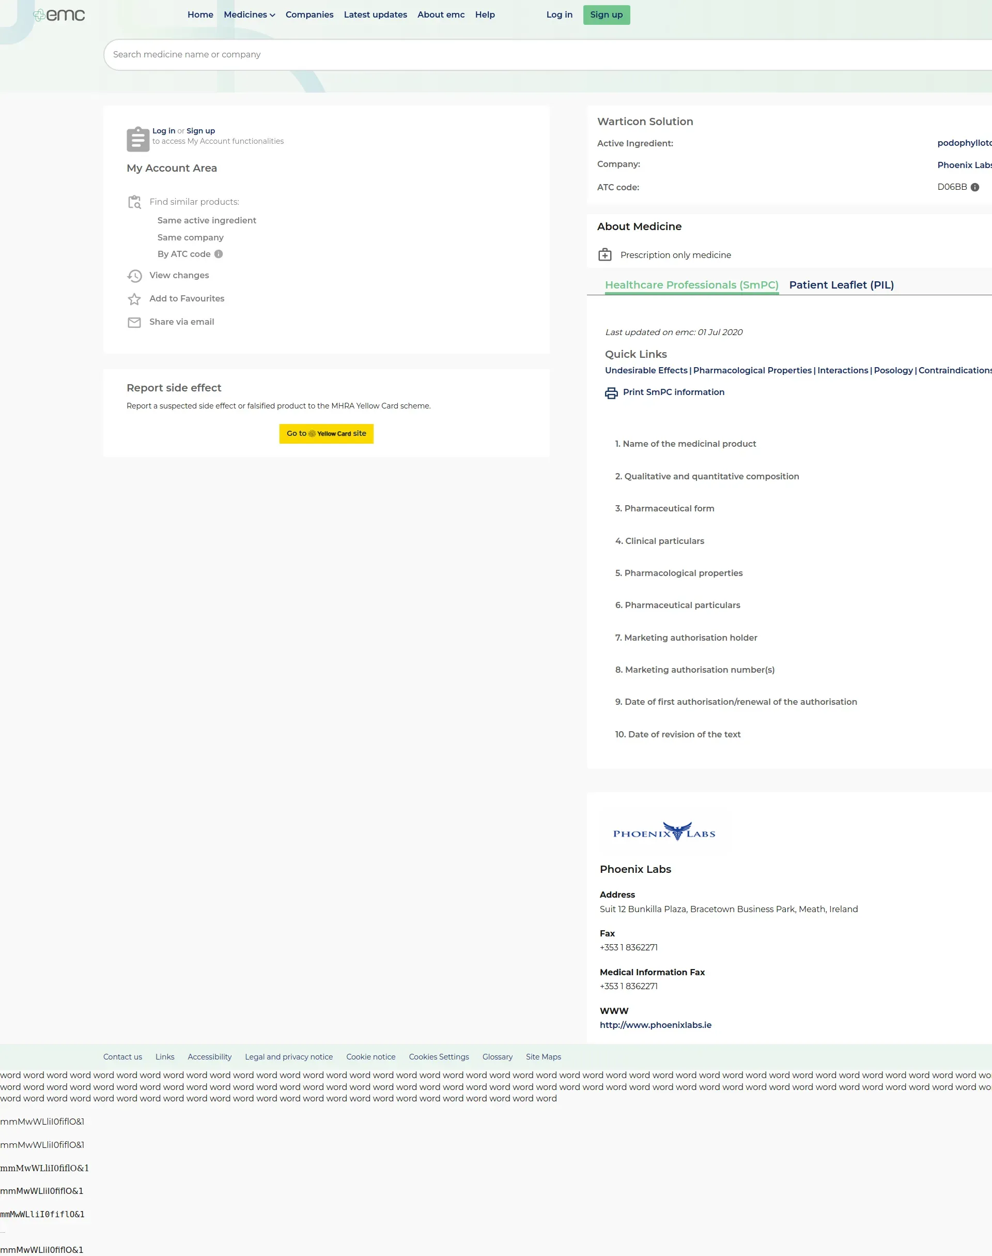Click the Share via email envelope icon

click(x=134, y=322)
